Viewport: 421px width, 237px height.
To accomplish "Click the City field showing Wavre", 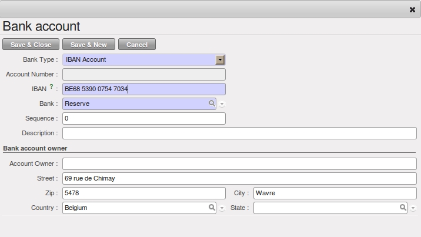I will (335, 193).
